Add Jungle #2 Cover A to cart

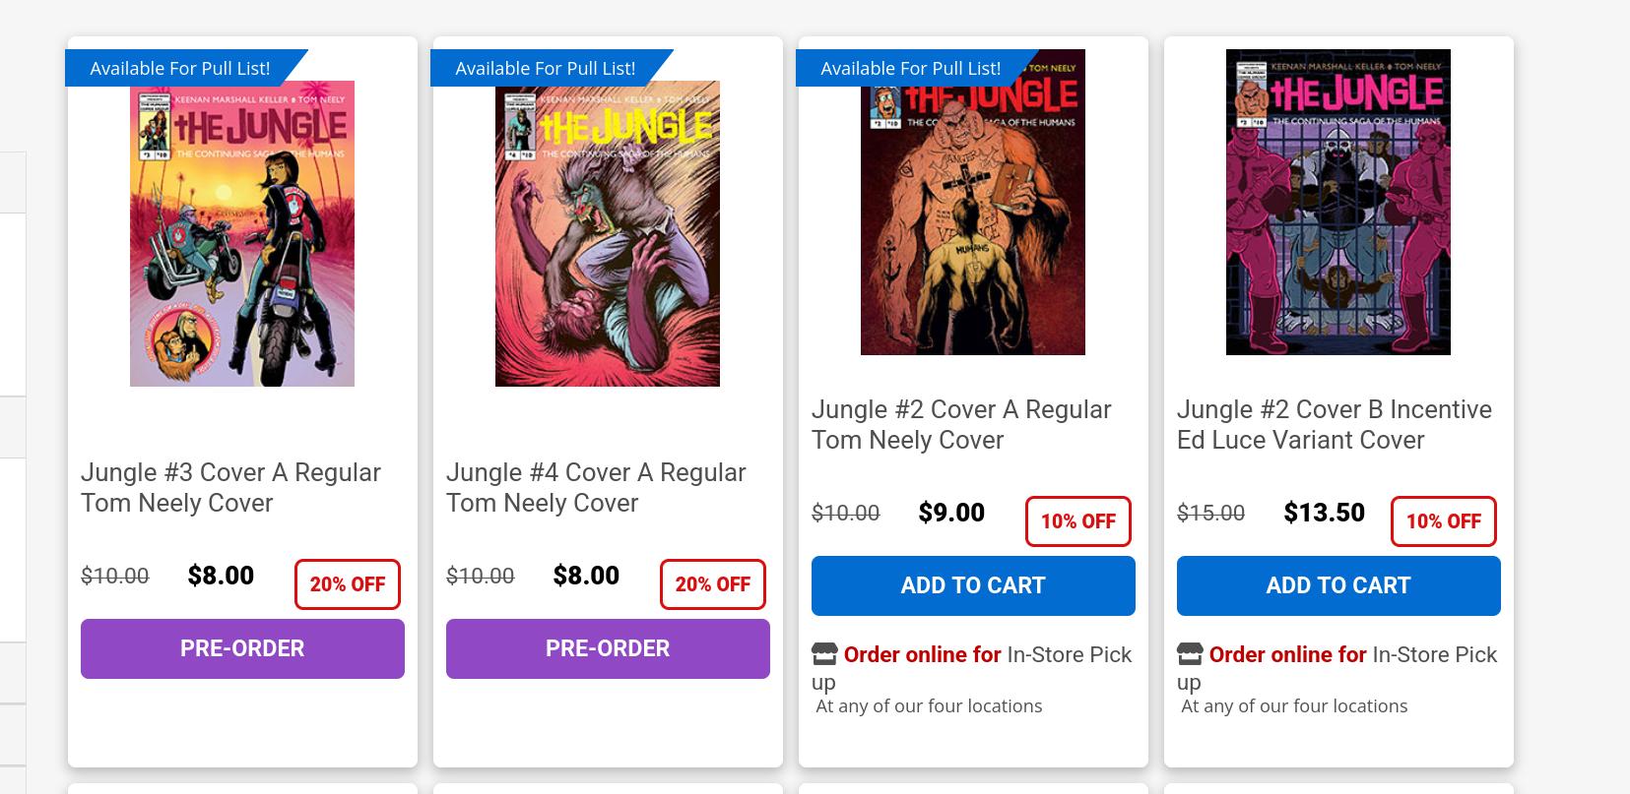973,585
